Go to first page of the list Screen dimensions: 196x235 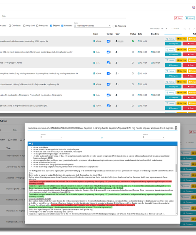[185, 29]
